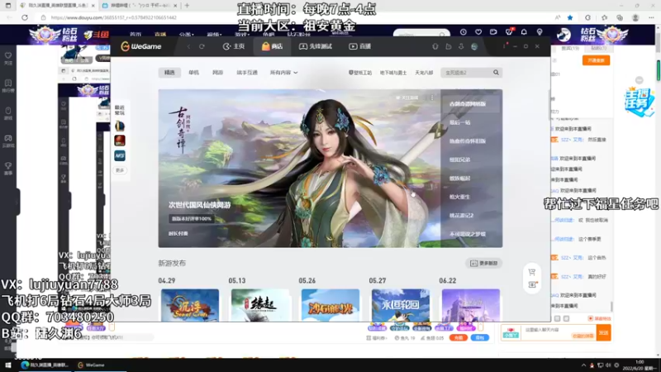Open the downloads icon in WeGame header
This screenshot has height=372, width=661.
click(x=461, y=46)
